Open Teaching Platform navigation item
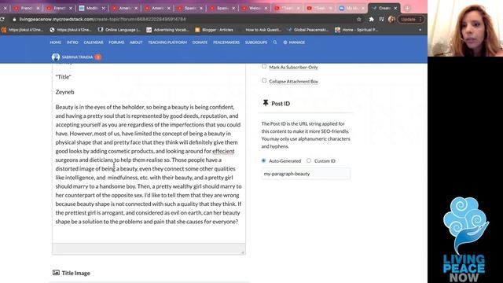The width and height of the screenshot is (503, 283). [167, 42]
